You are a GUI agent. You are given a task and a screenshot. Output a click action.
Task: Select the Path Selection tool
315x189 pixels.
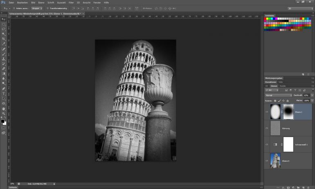click(x=3, y=99)
